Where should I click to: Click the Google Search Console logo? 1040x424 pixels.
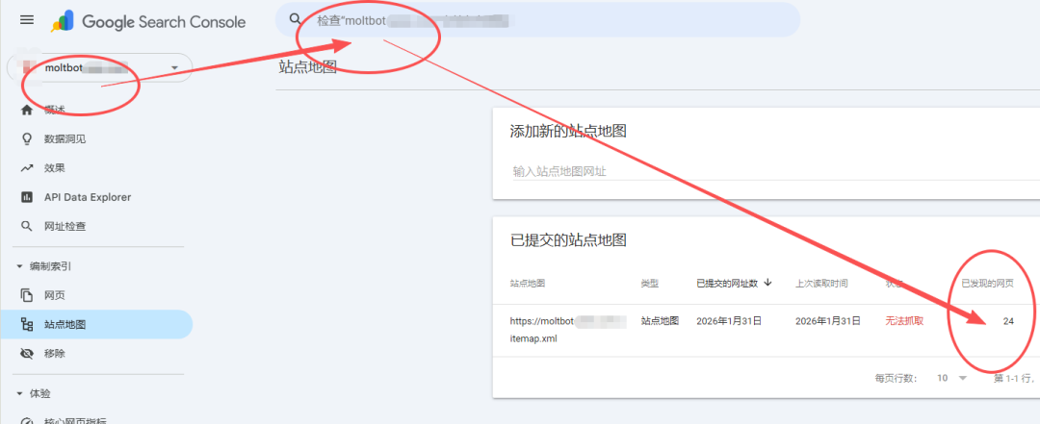(x=148, y=22)
